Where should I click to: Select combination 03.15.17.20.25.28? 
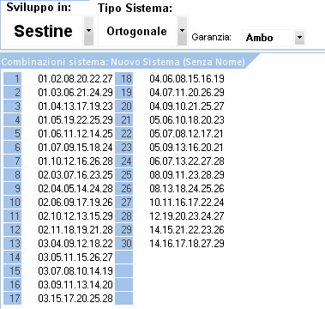[x=75, y=299]
